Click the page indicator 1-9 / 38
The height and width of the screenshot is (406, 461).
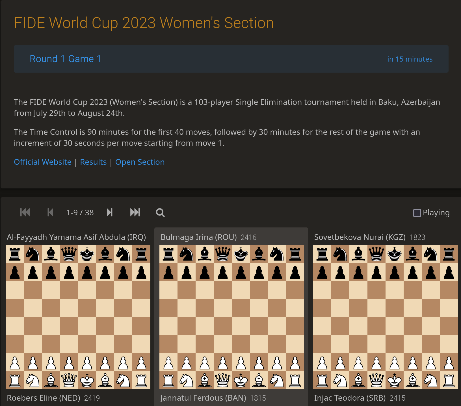pyautogui.click(x=80, y=212)
